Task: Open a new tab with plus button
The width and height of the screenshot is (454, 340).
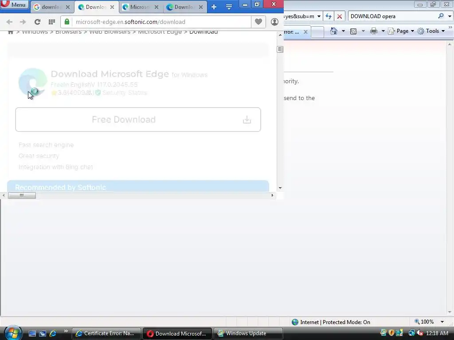Action: 214,7
